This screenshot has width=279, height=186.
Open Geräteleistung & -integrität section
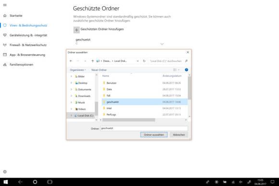(28, 35)
